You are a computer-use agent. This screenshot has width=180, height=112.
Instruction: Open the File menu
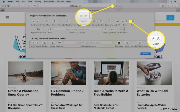[x=17, y=1]
